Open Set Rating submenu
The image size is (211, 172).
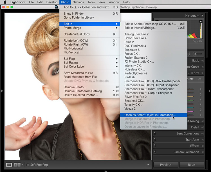pyautogui.click(x=90, y=63)
